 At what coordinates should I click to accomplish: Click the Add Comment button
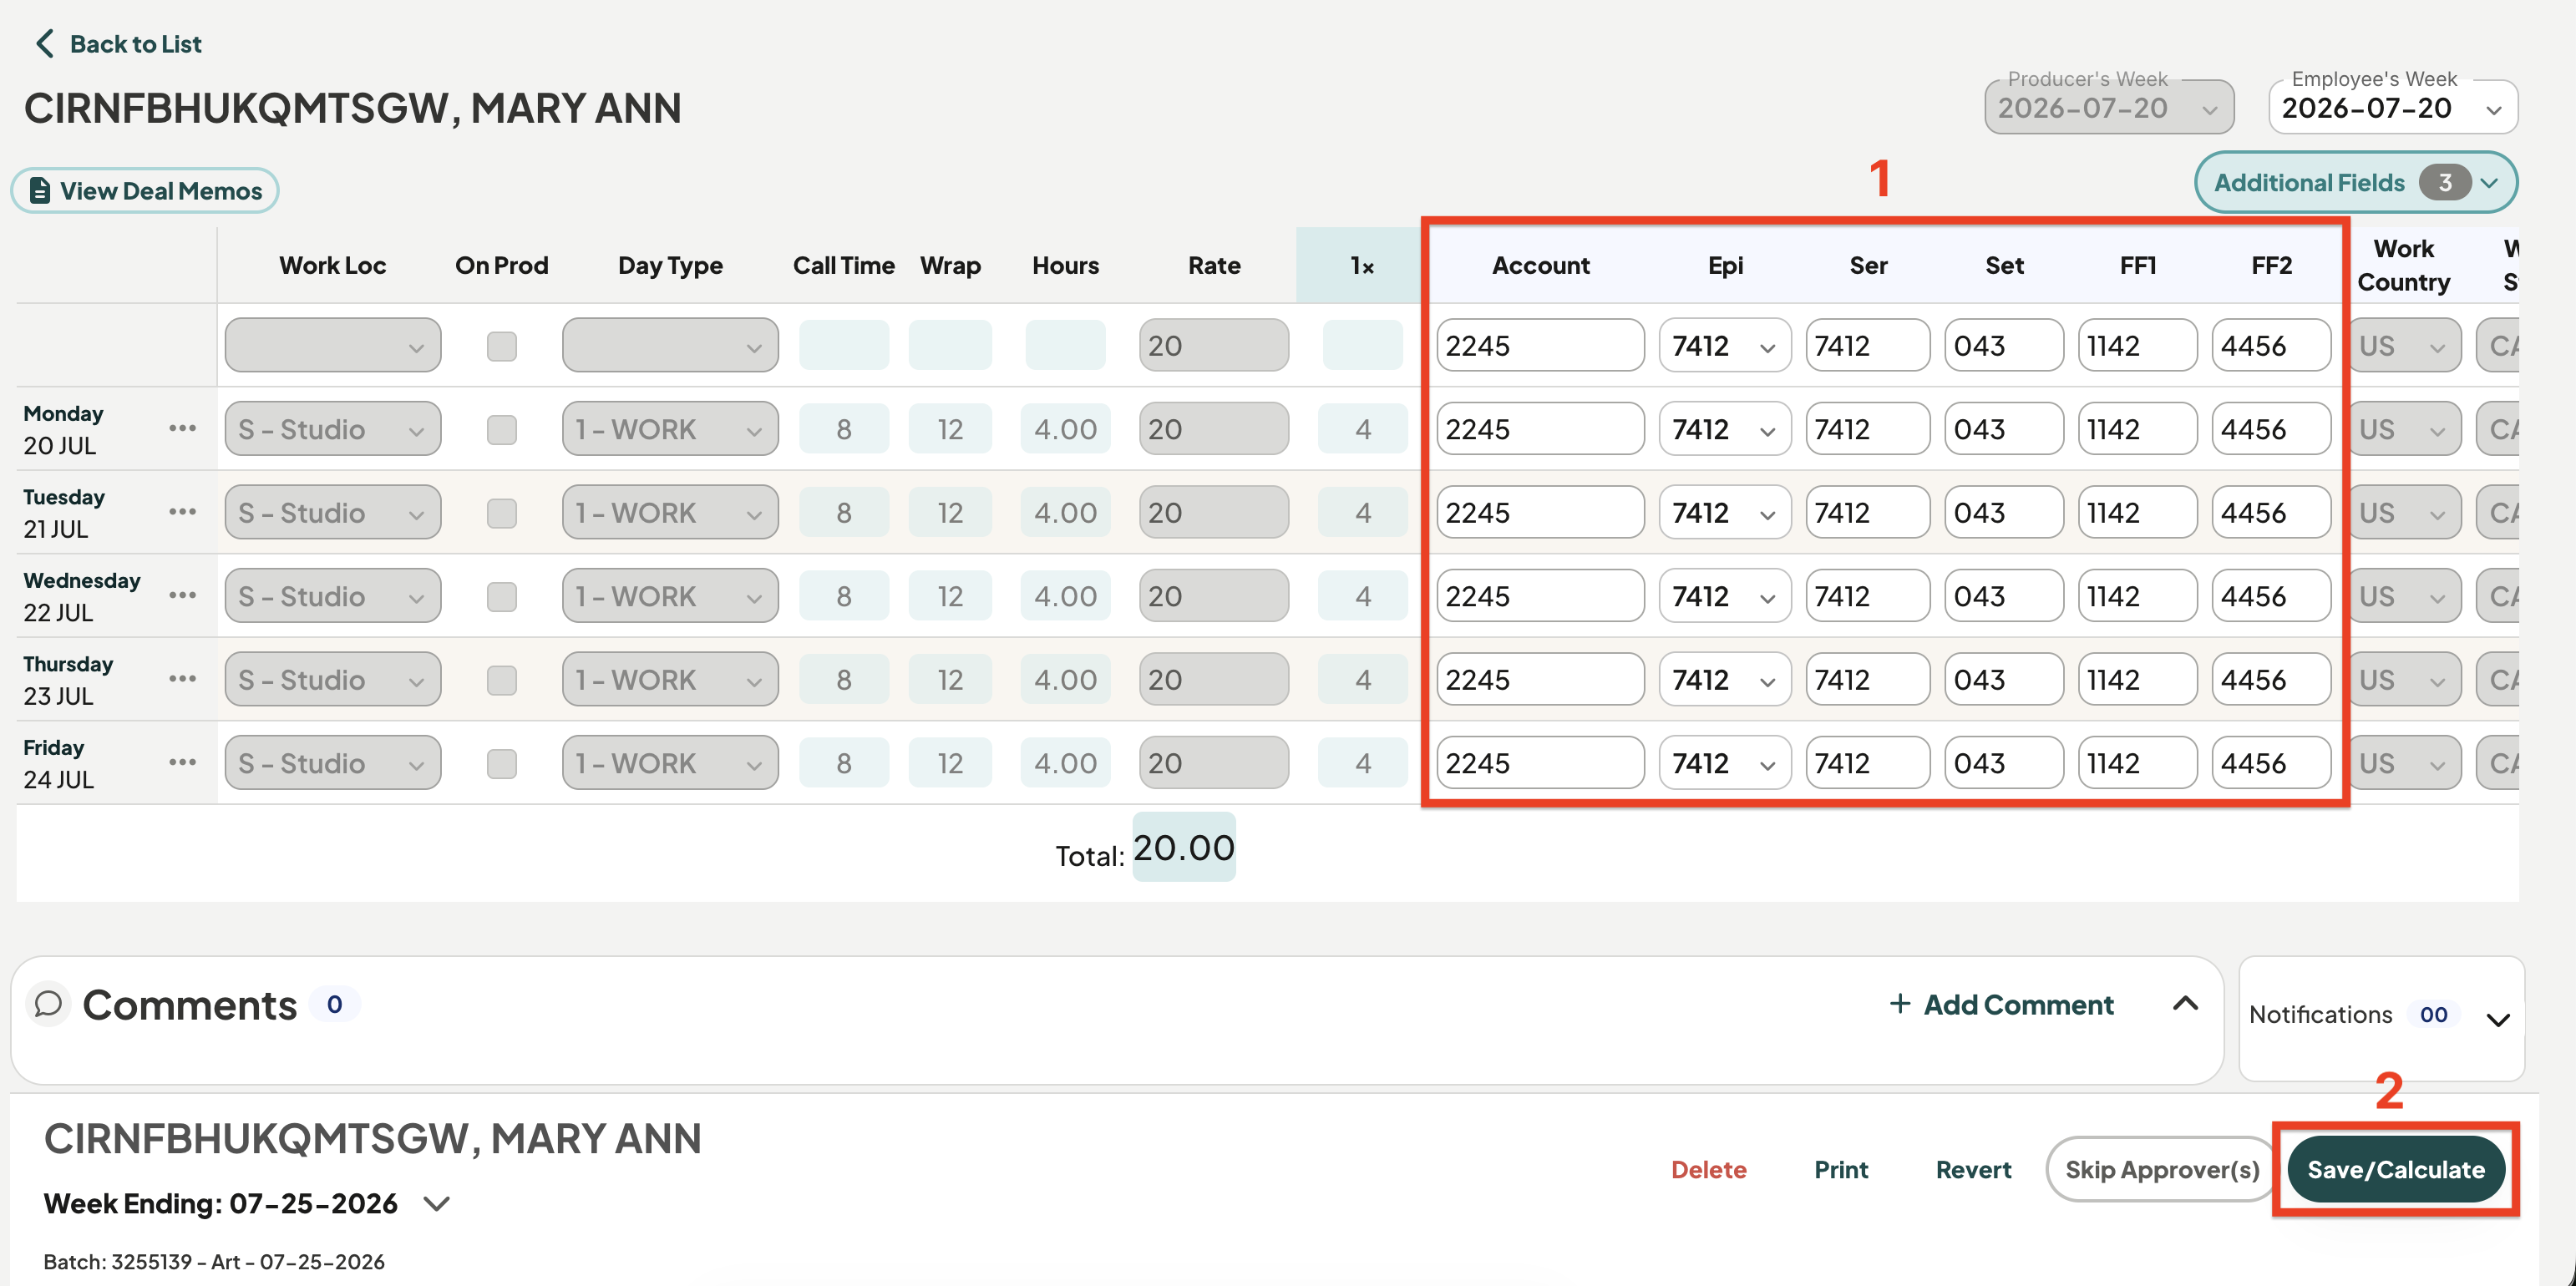coord(2001,1003)
